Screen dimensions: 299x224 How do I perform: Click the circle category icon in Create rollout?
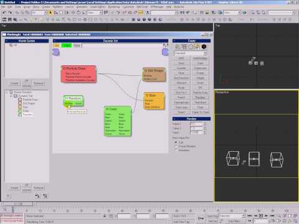tap(191, 47)
